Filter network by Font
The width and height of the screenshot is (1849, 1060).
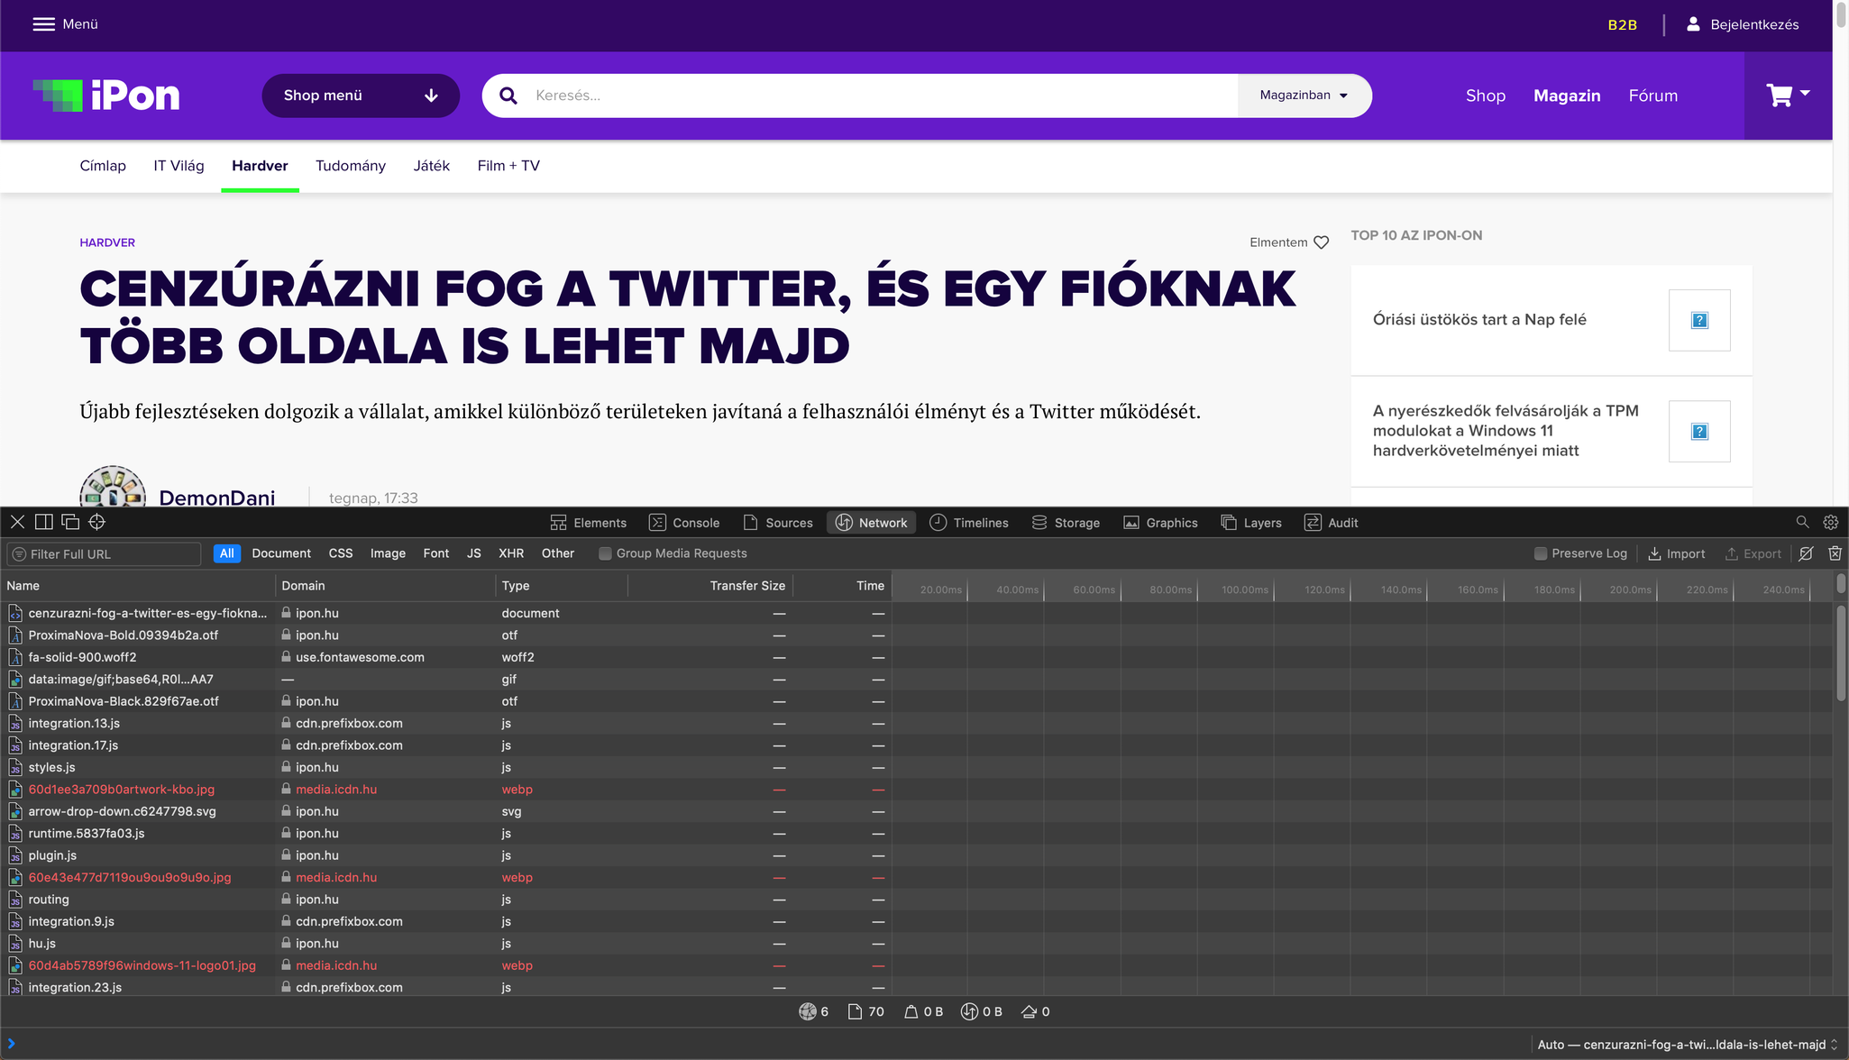(436, 553)
